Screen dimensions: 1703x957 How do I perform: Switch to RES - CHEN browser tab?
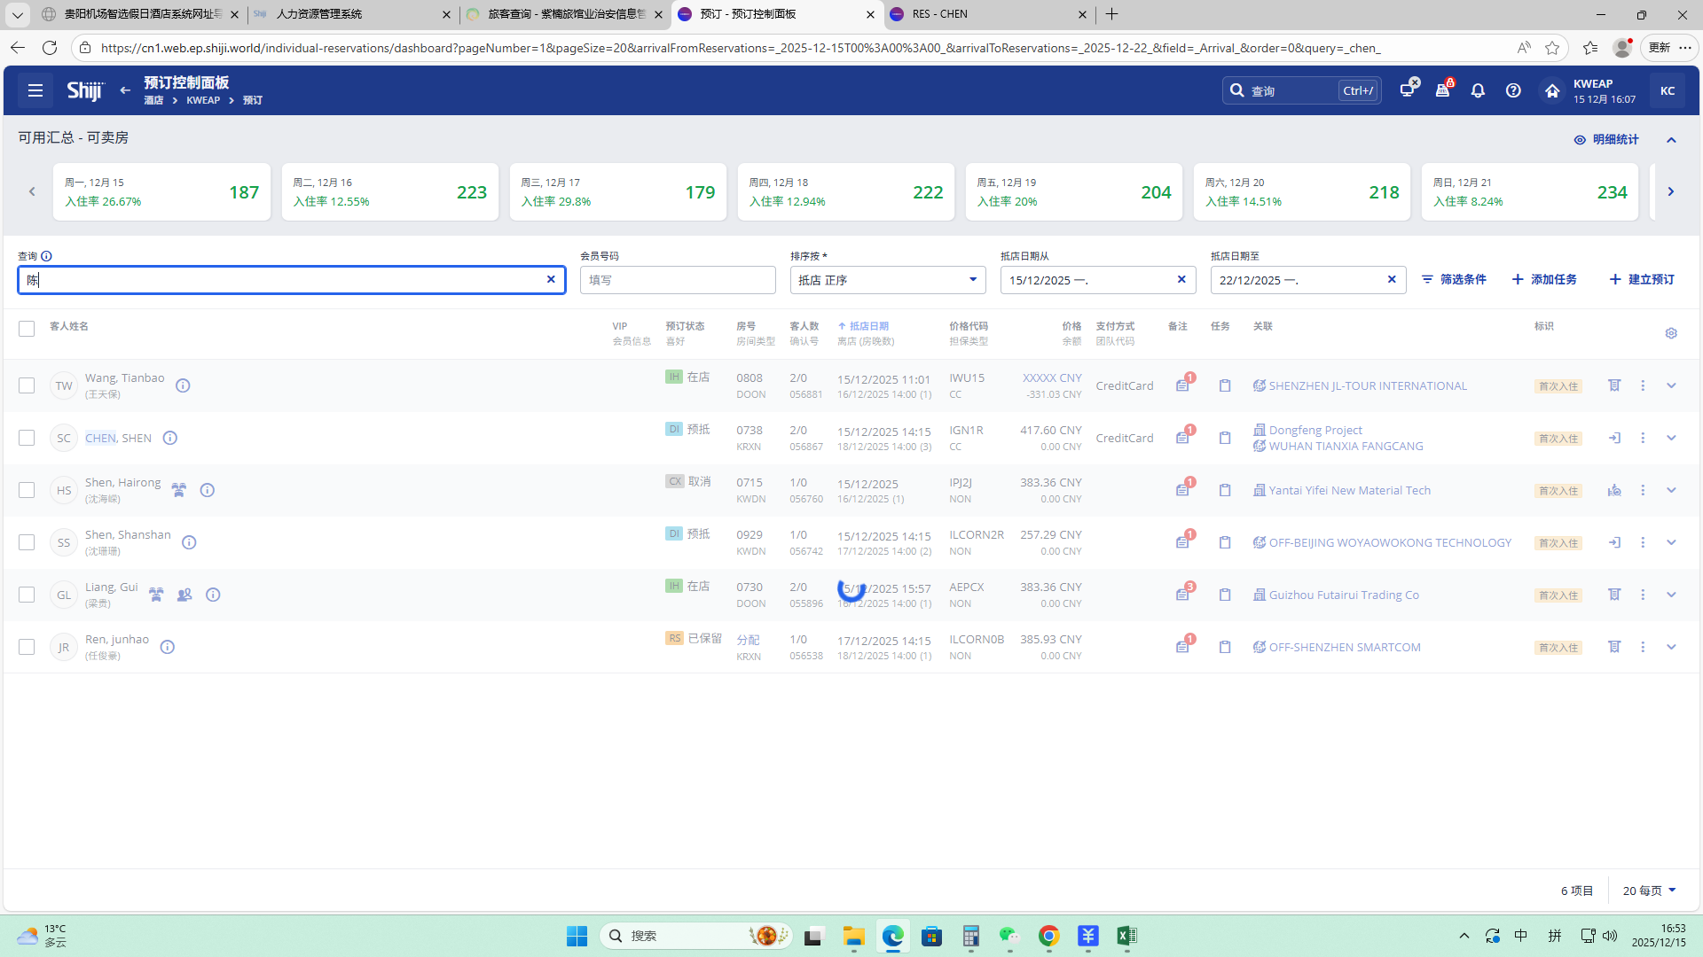(939, 14)
